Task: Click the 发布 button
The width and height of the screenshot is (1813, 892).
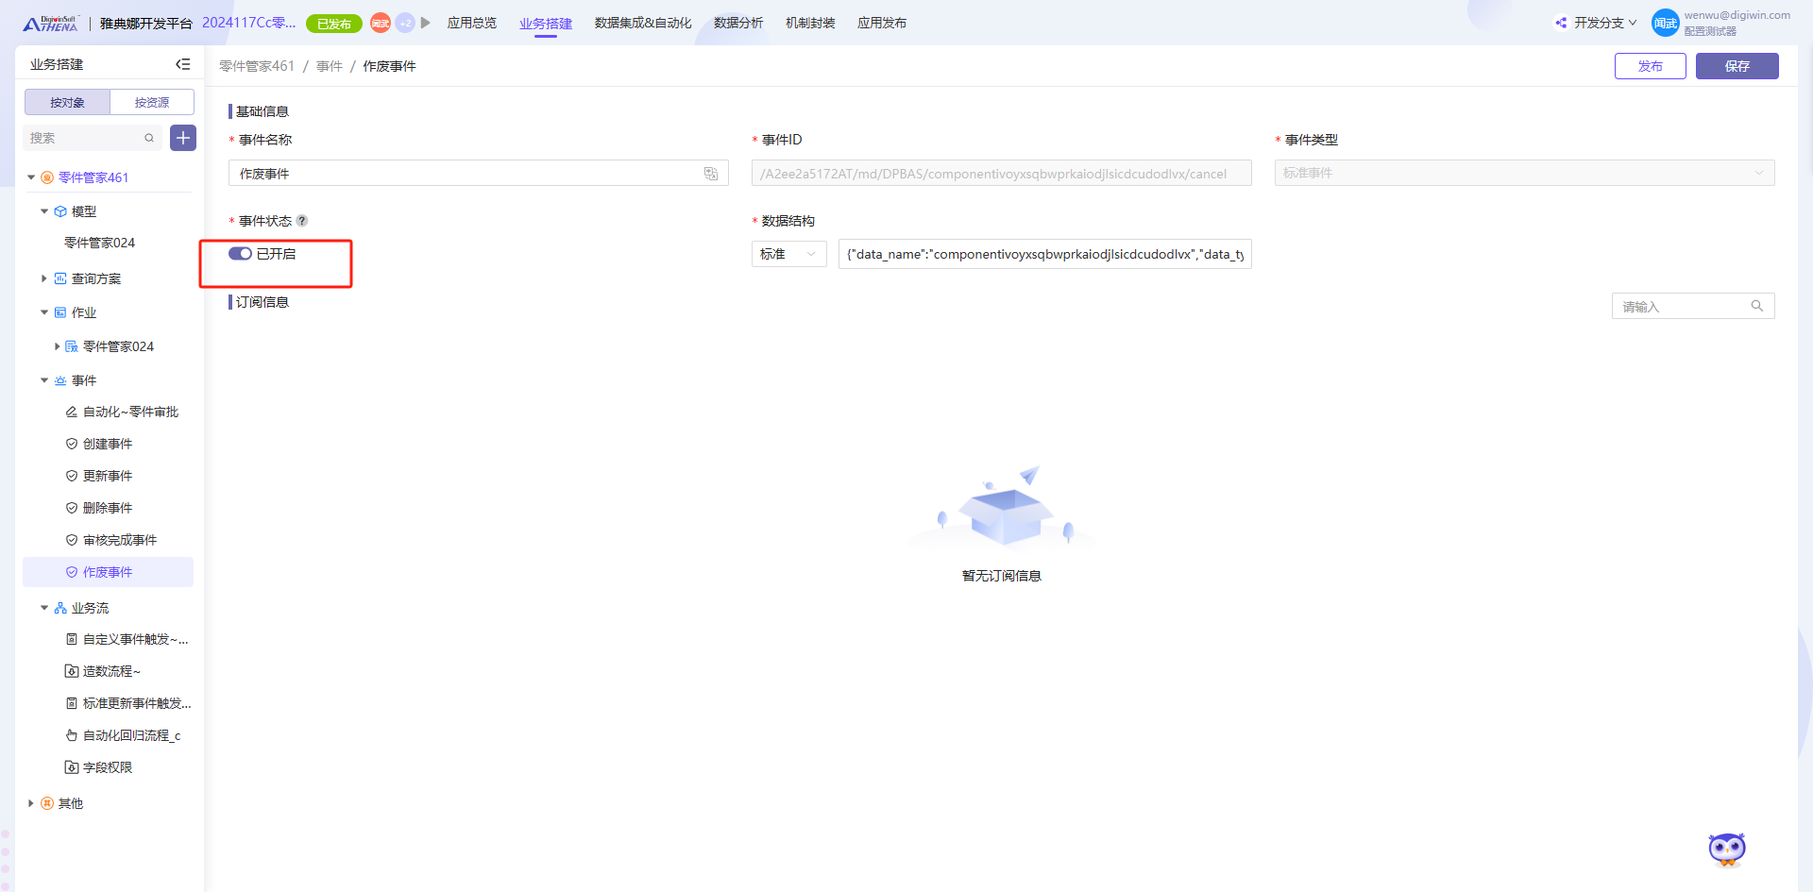Action: (x=1651, y=66)
